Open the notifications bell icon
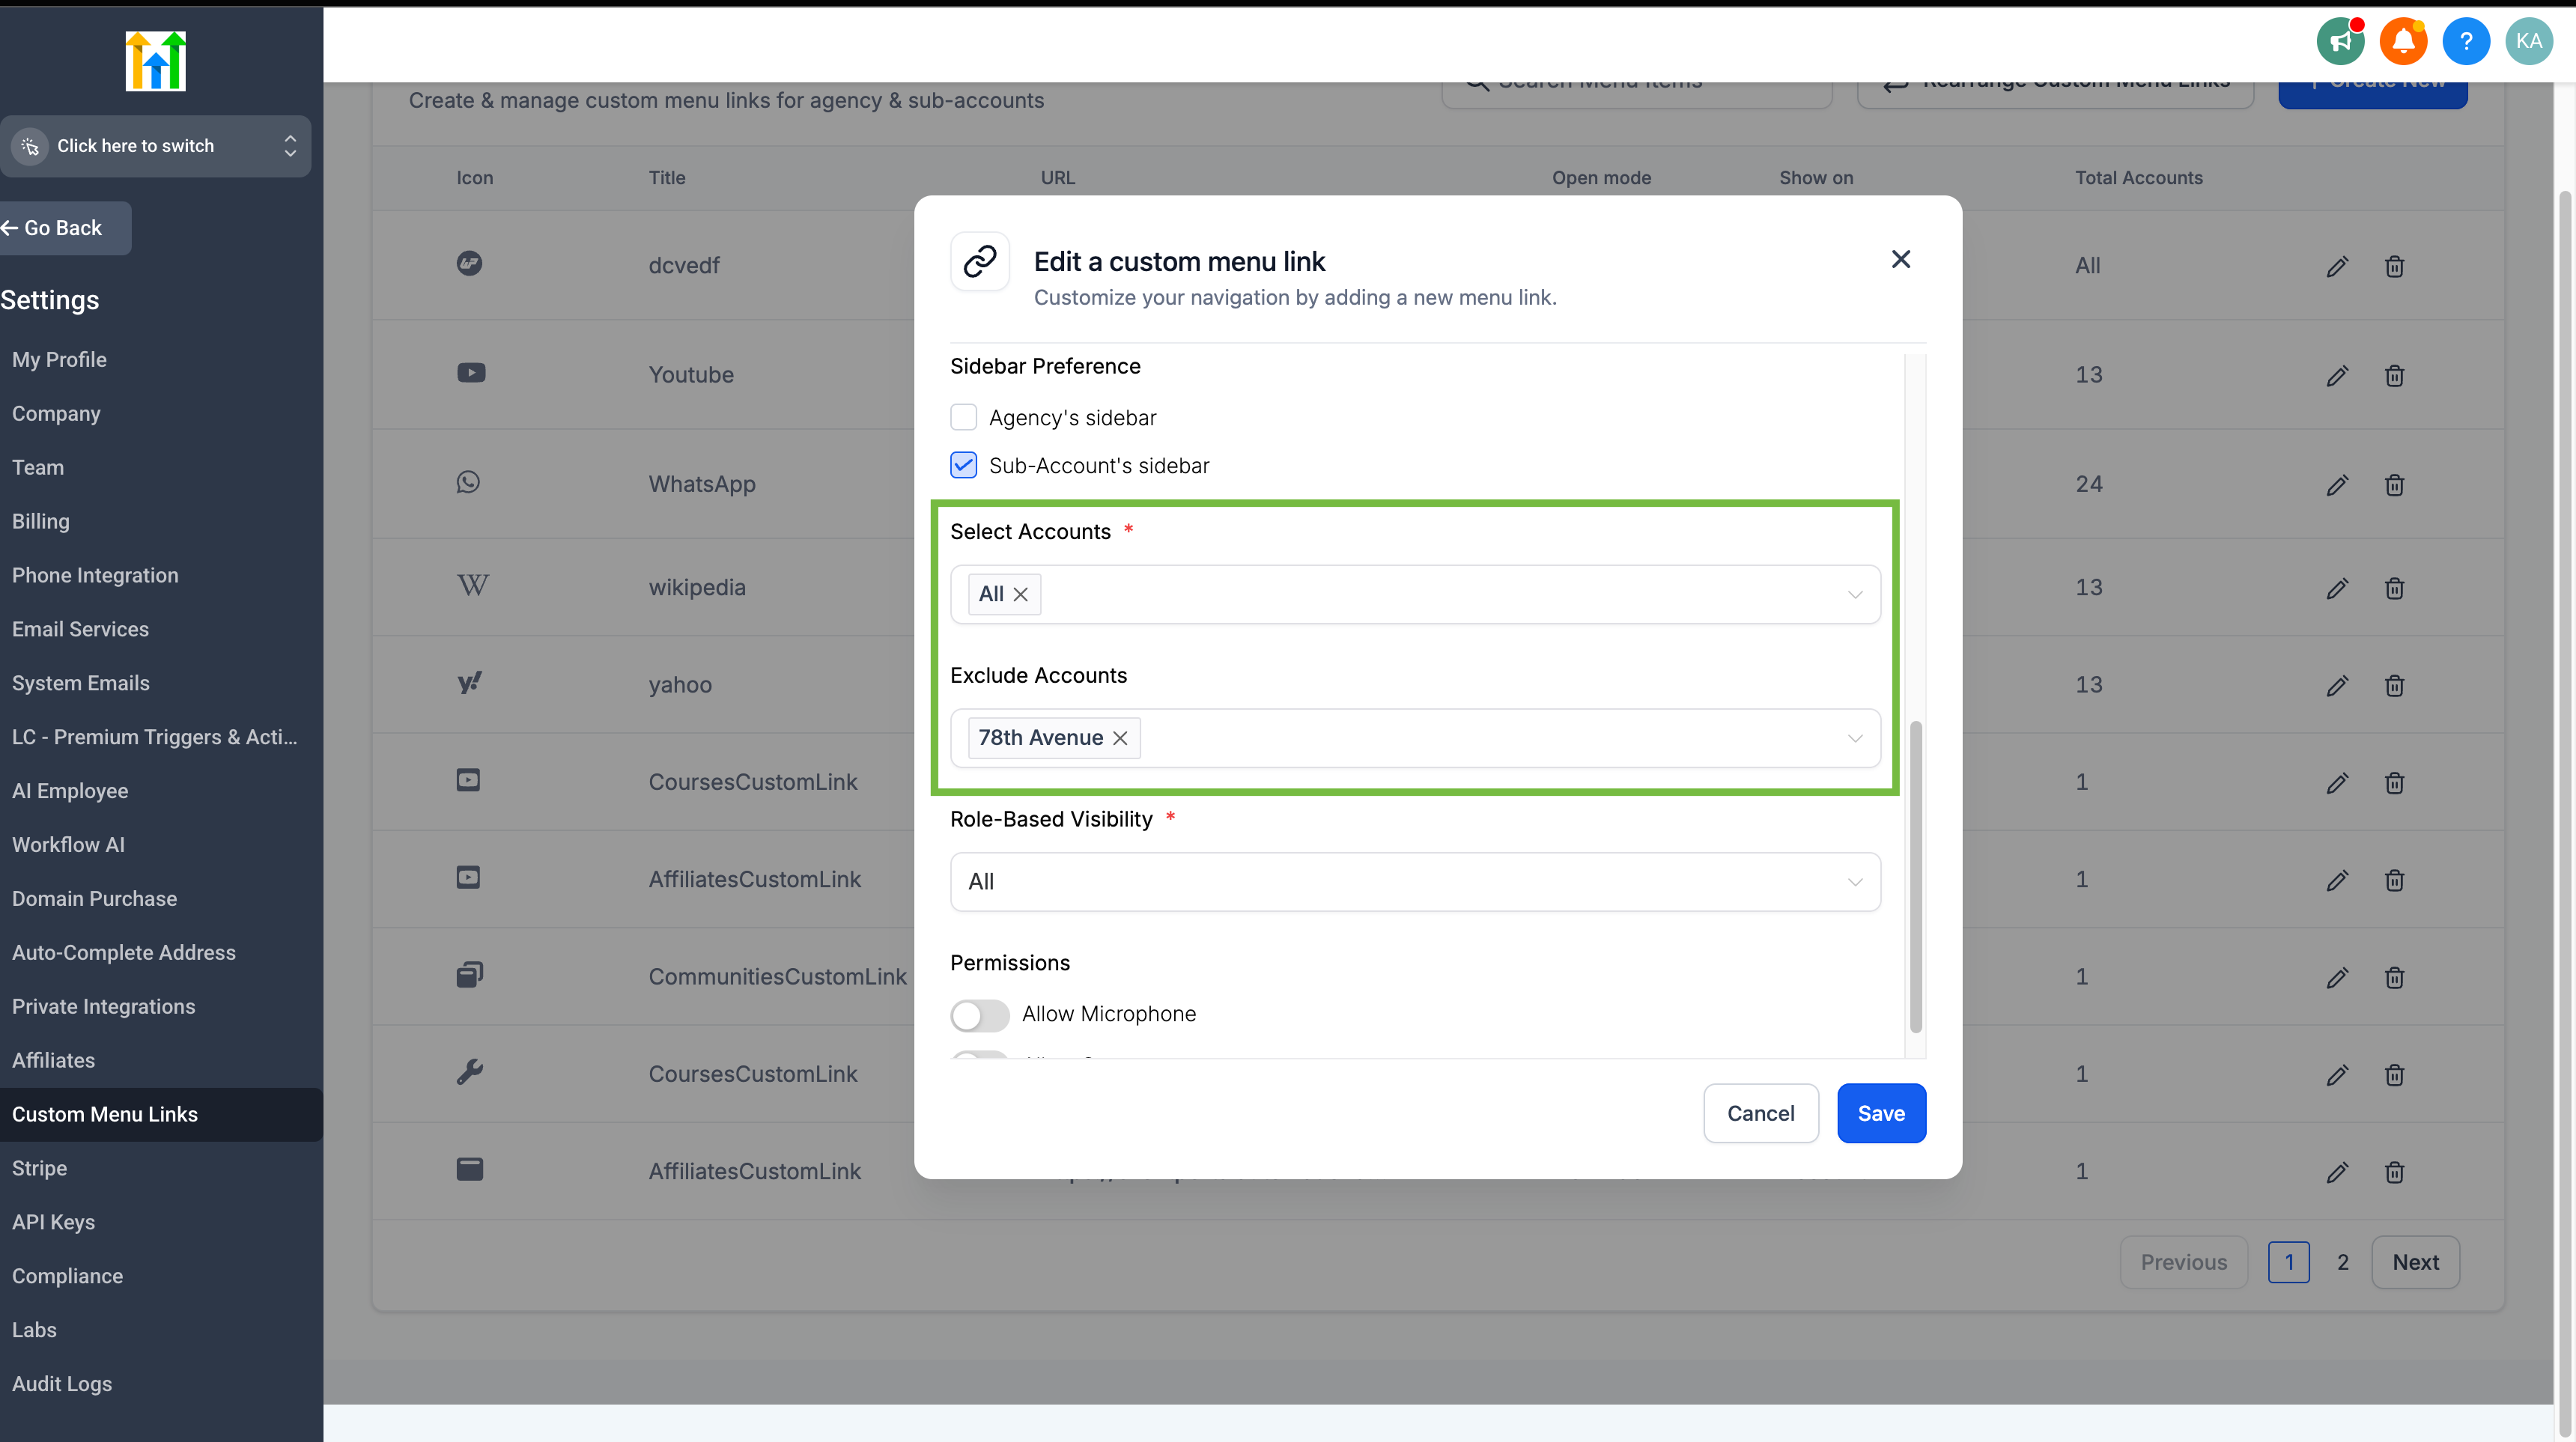The image size is (2576, 1442). tap(2403, 41)
